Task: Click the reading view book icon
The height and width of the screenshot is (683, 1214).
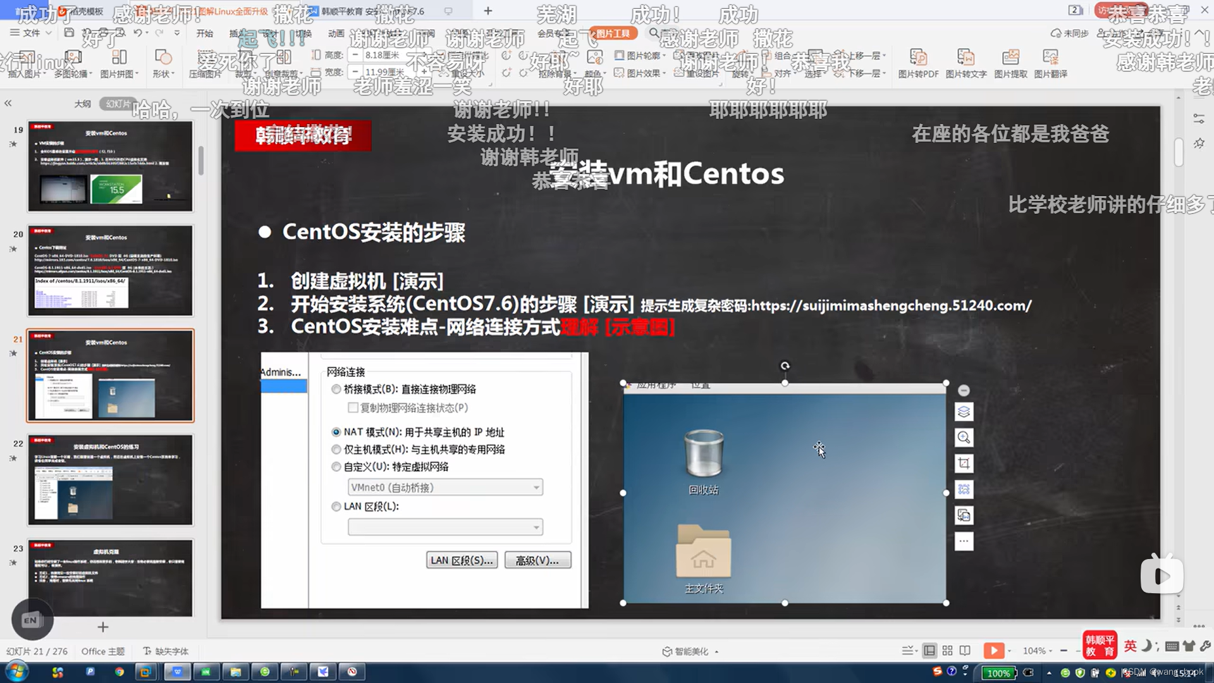Action: pyautogui.click(x=965, y=651)
